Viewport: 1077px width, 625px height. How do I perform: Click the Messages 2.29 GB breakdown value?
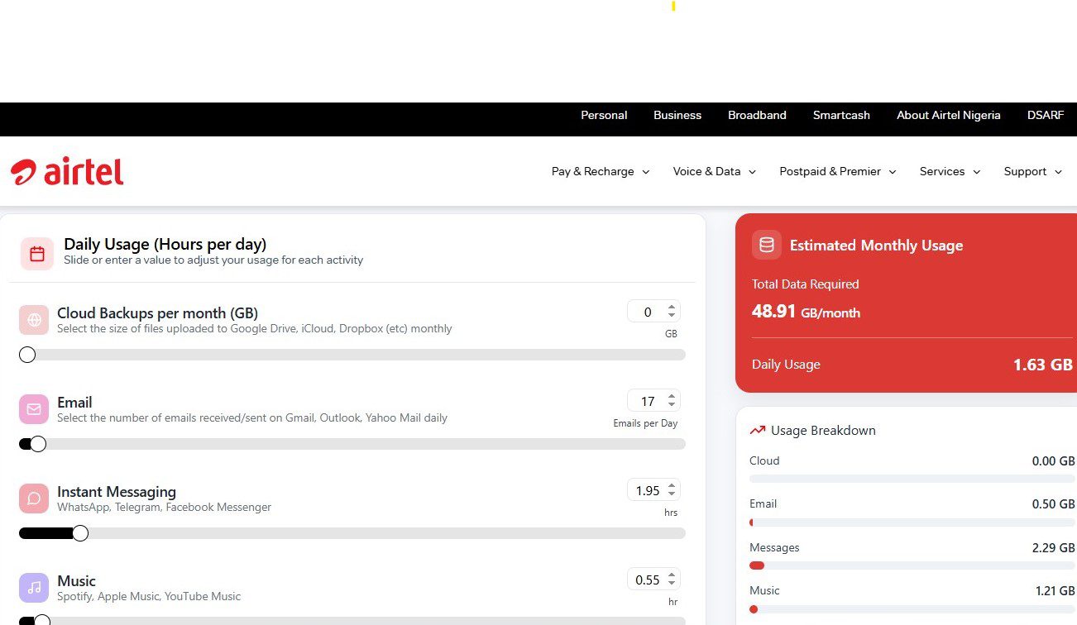pyautogui.click(x=1053, y=548)
